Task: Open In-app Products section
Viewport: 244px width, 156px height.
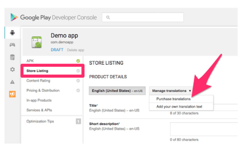Action: point(53,100)
